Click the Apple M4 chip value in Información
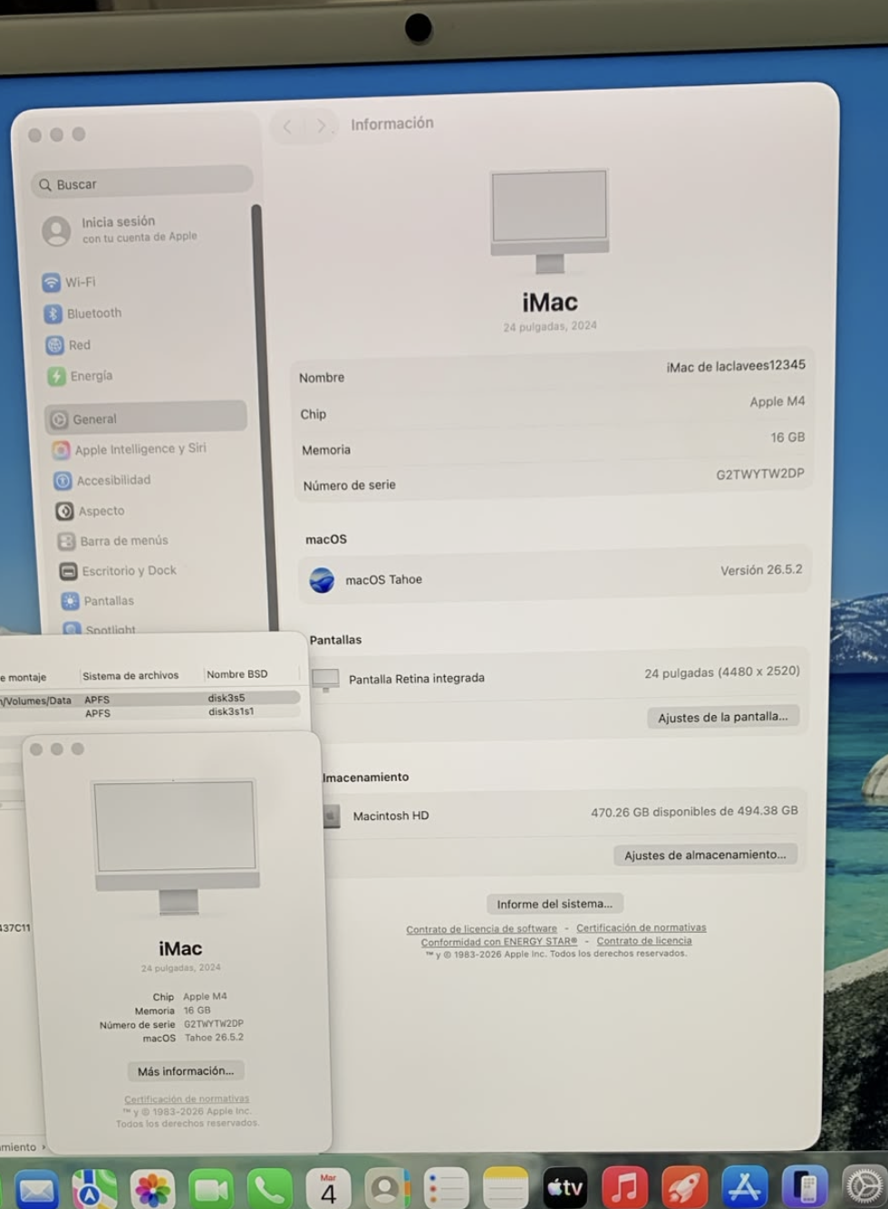Viewport: 888px width, 1209px height. coord(777,401)
